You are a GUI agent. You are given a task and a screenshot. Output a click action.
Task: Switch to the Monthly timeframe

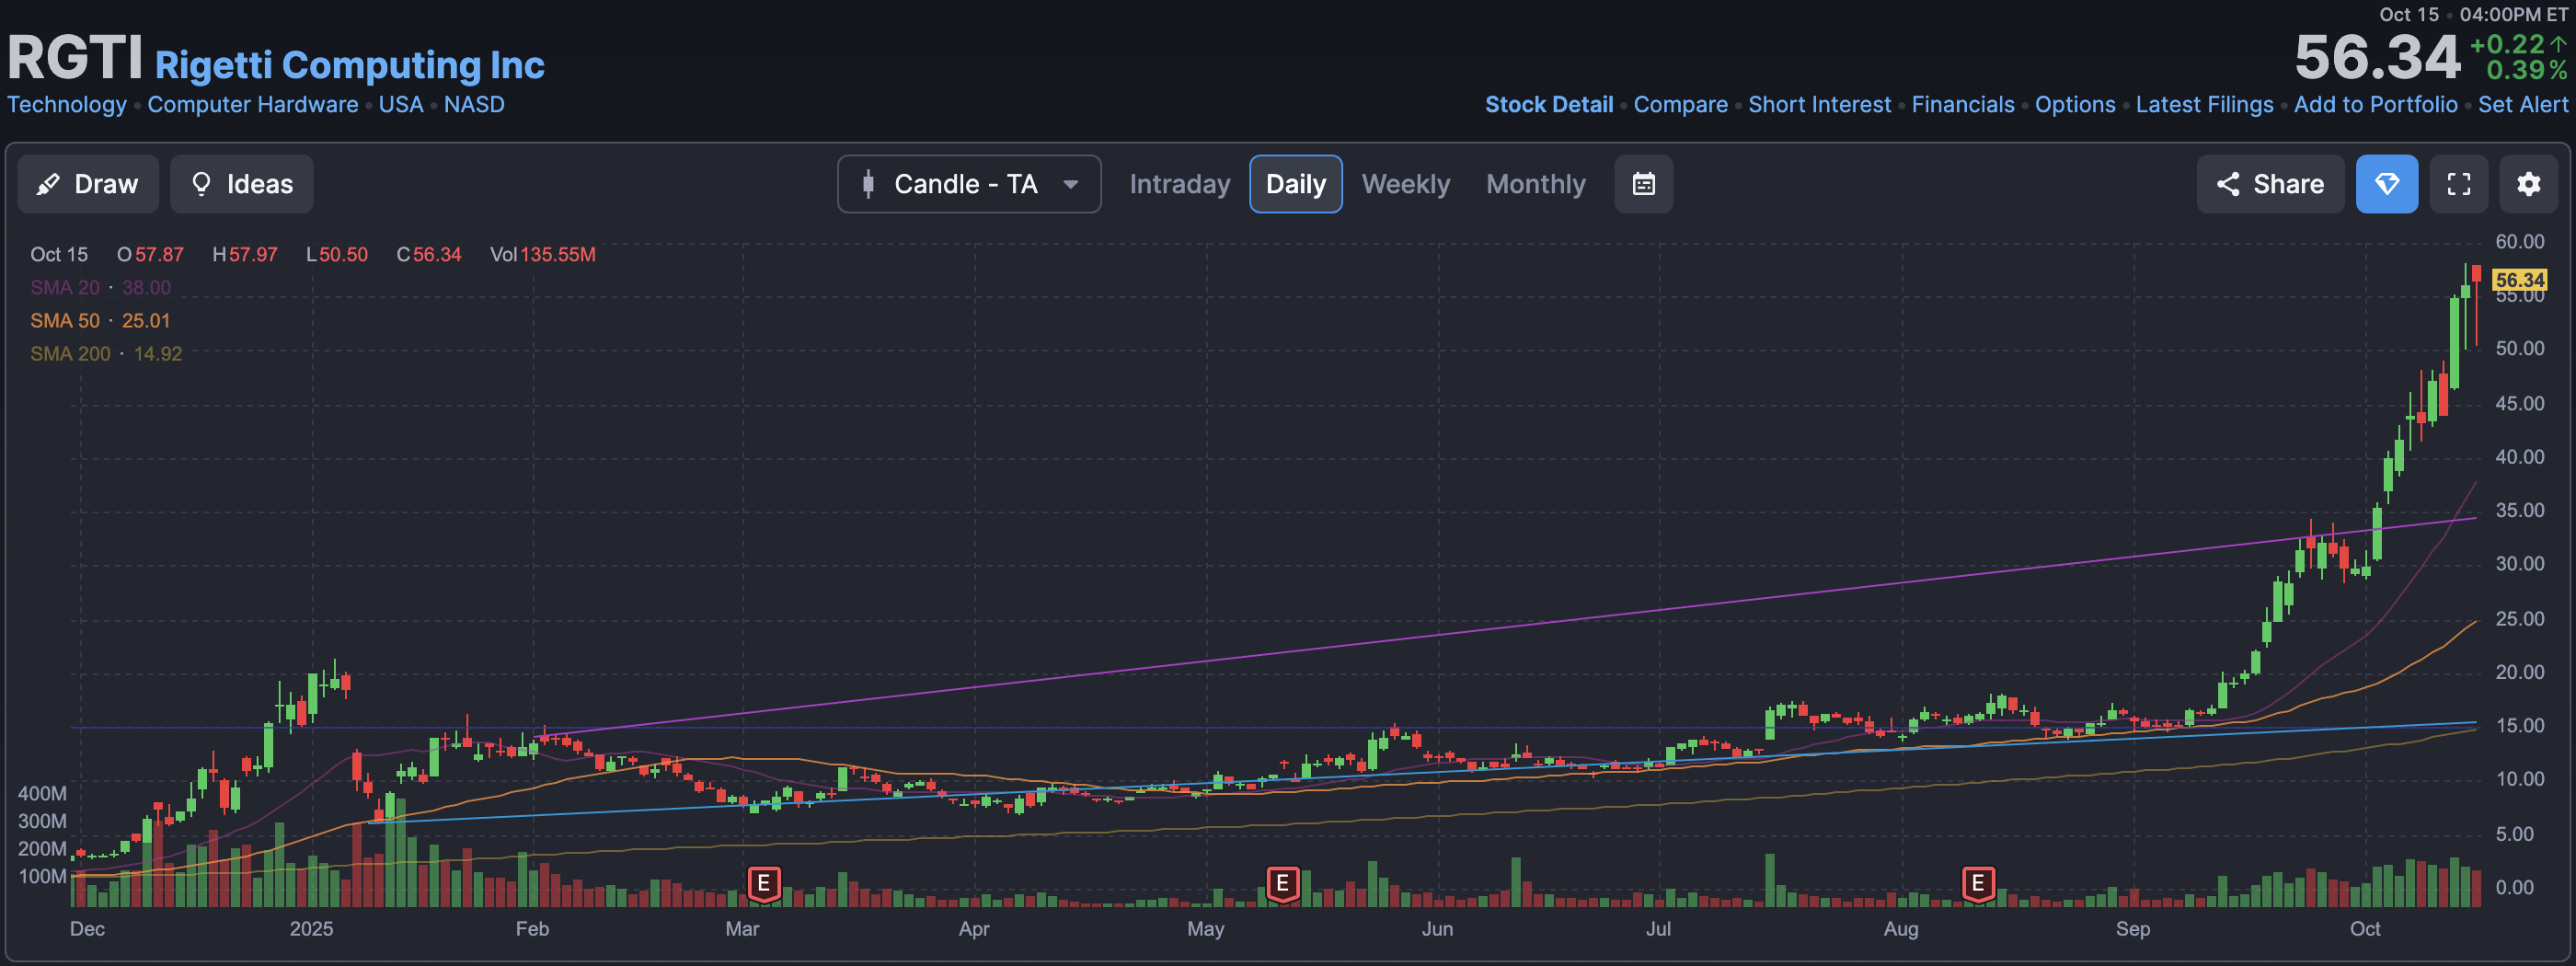1535,184
